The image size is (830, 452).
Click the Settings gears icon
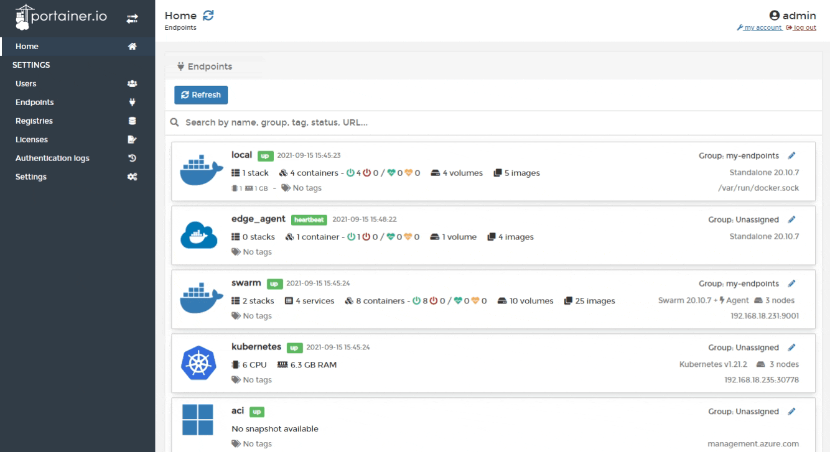pos(132,177)
